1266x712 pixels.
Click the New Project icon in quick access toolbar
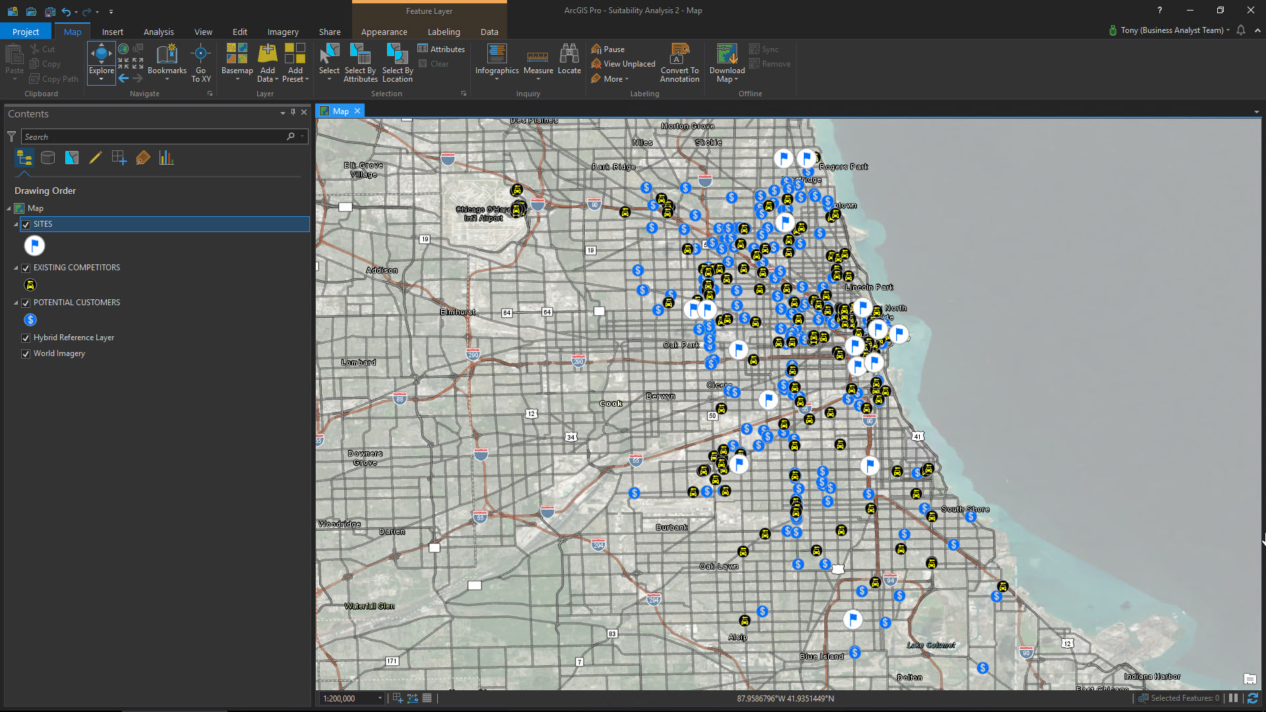[x=13, y=11]
